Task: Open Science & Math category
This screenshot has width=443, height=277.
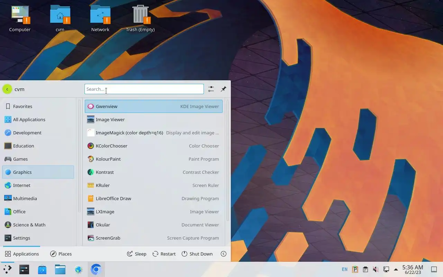Action: (38, 225)
